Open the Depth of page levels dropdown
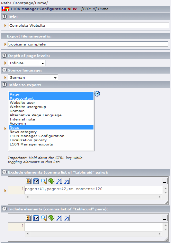 coord(27,63)
